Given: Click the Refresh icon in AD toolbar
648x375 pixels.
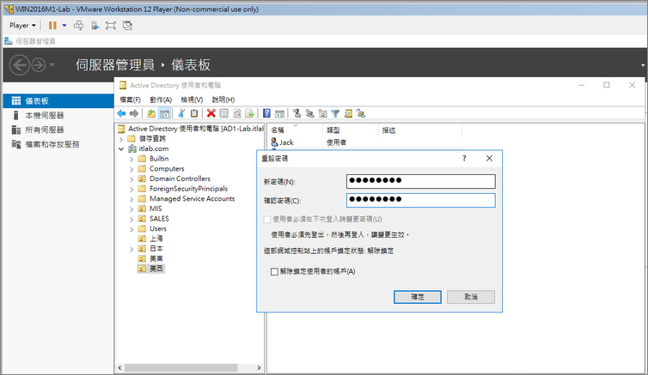Looking at the screenshot, I should tap(237, 113).
